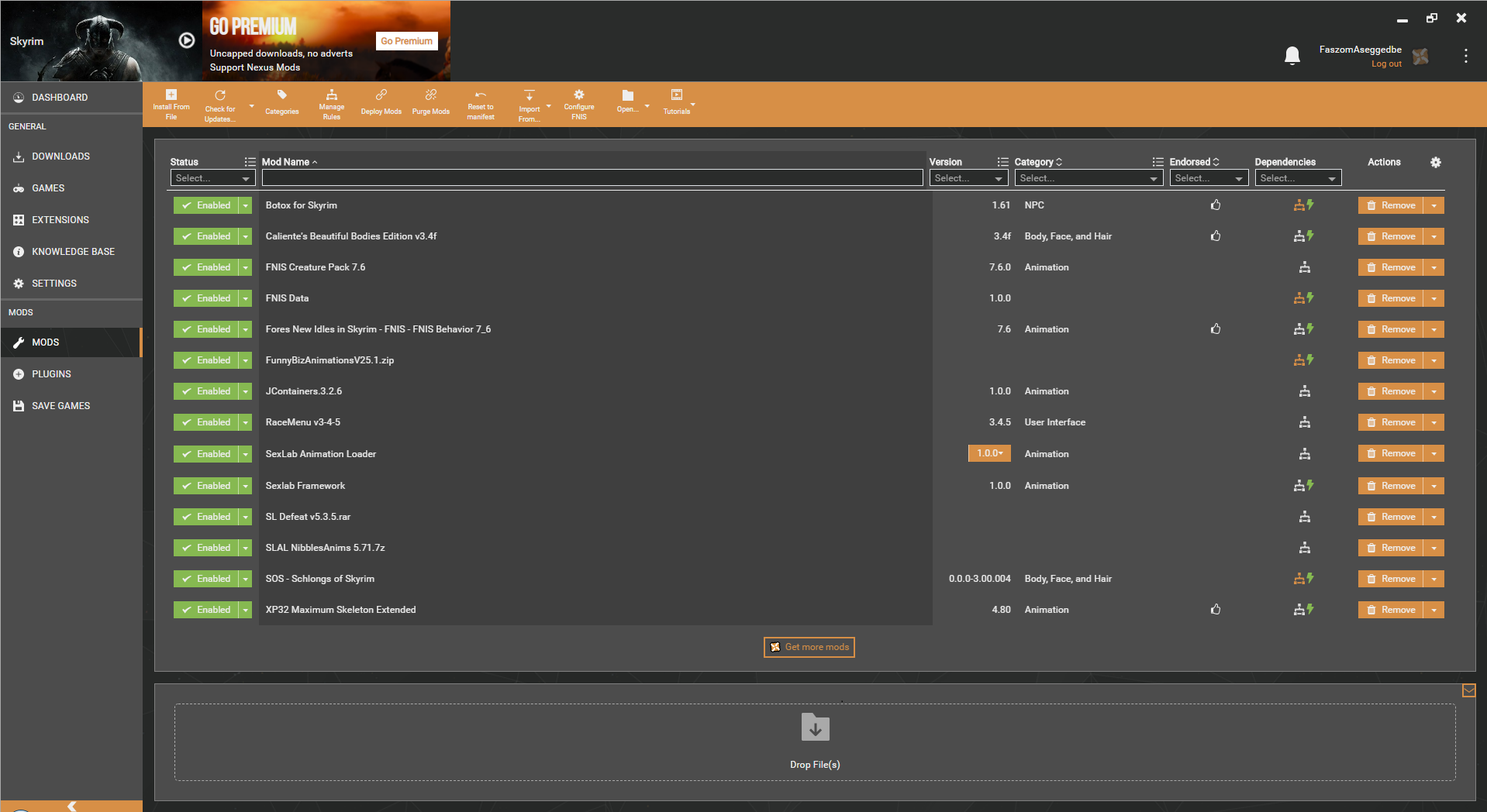The image size is (1487, 812).
Task: Open Configure FNIS from toolbar
Action: [x=579, y=105]
